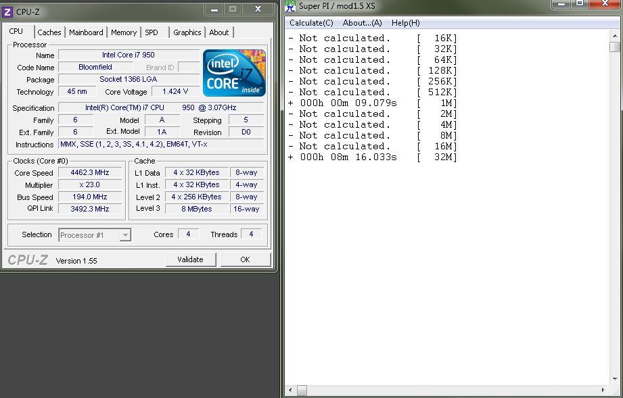The height and width of the screenshot is (398, 623).
Task: Click the 'Not calculated' 16K row
Action: point(373,38)
